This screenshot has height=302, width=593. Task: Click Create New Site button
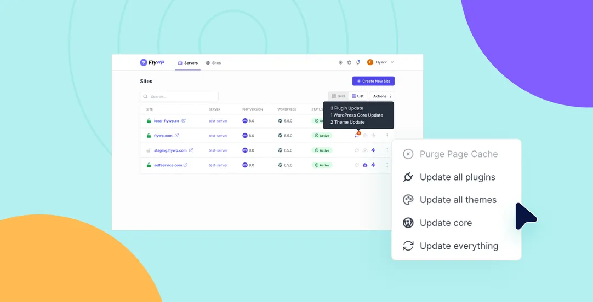(x=373, y=81)
